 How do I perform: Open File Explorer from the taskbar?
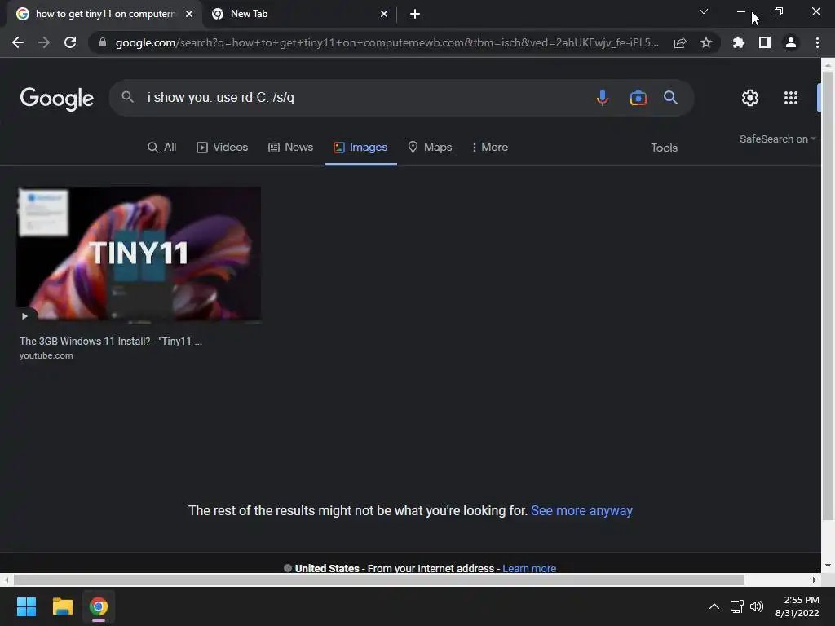62,606
